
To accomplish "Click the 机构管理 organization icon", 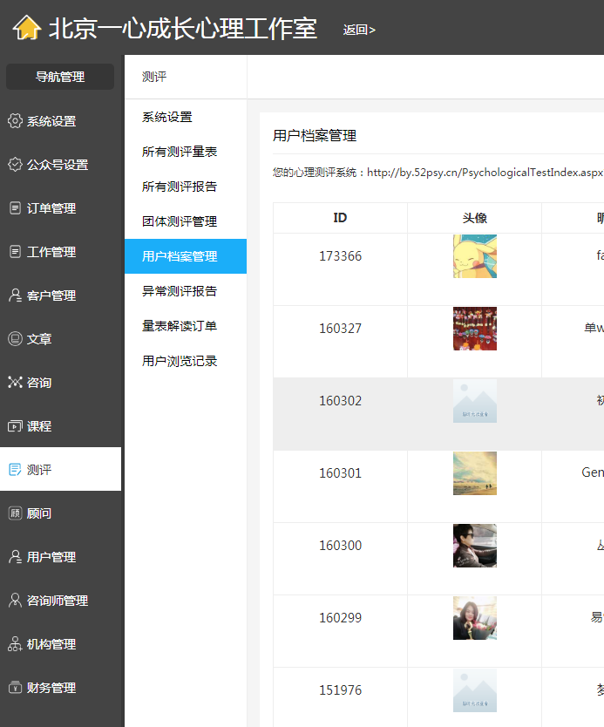I will (15, 644).
